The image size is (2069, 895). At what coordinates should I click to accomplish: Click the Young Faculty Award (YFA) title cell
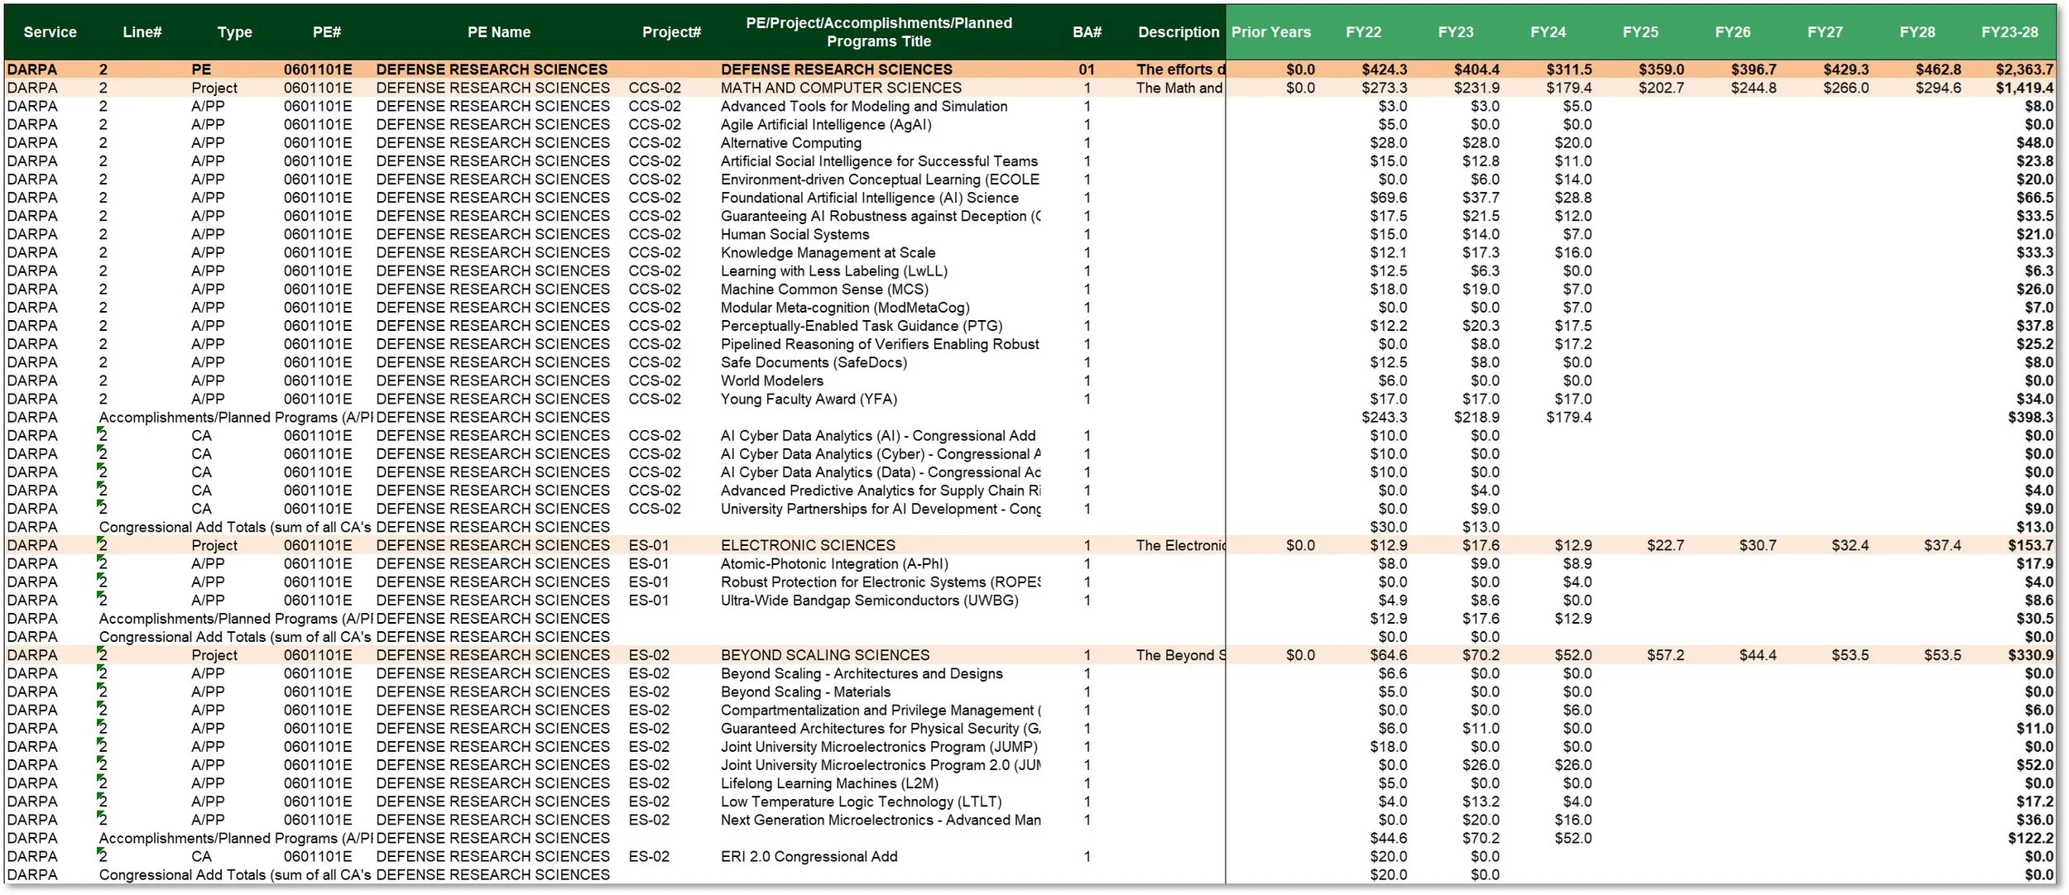click(x=808, y=399)
